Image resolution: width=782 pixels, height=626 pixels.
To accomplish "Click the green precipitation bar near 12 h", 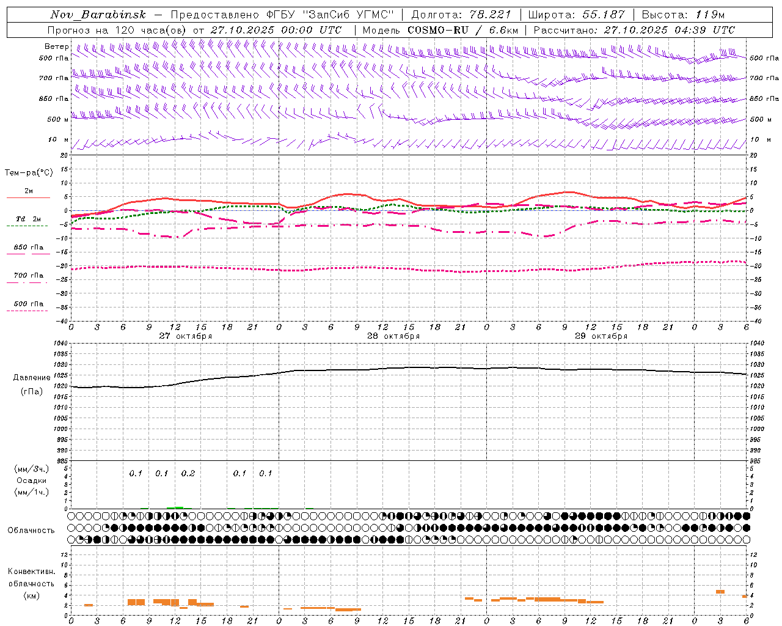I will (x=175, y=507).
